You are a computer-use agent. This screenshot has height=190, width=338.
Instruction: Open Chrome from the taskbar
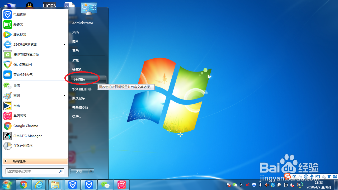(24, 185)
